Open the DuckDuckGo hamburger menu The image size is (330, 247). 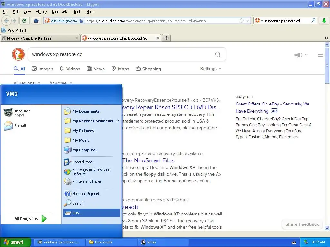click(x=320, y=55)
